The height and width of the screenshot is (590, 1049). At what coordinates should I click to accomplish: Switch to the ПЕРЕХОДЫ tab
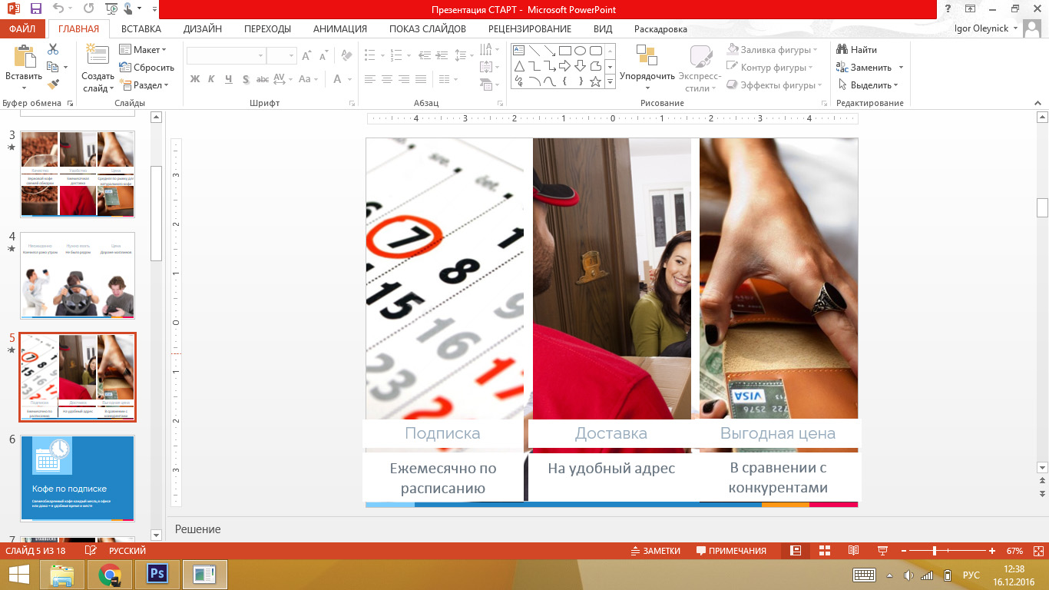pyautogui.click(x=267, y=29)
